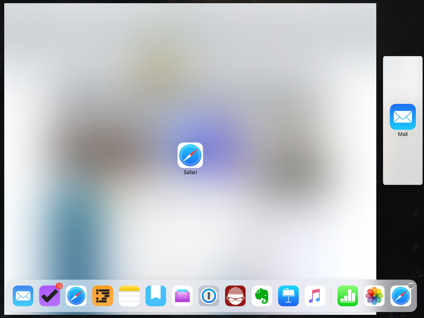Open Numbers in recent apps section
Screen dimensions: 424x318
(x=348, y=296)
